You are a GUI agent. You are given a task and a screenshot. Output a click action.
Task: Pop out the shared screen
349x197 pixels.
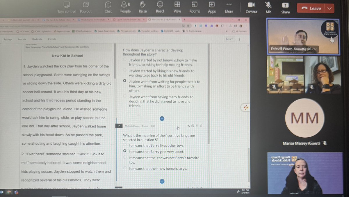point(86,5)
